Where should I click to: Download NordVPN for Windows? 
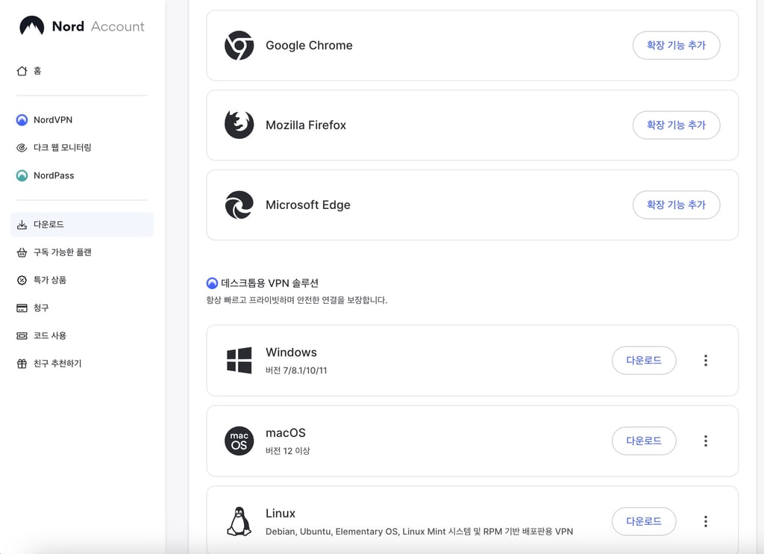[x=644, y=361]
